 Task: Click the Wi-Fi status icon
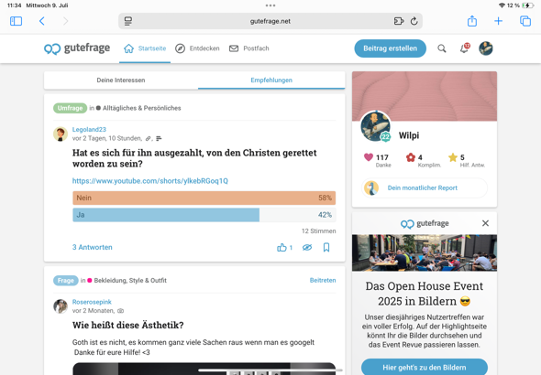click(502, 5)
